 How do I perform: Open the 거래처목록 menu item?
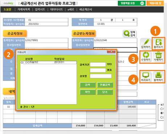24,9
